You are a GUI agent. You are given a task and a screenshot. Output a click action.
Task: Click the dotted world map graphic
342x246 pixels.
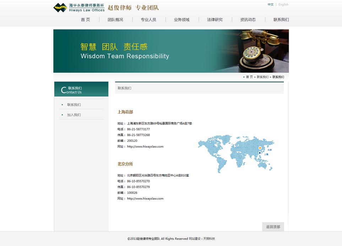[236, 154]
